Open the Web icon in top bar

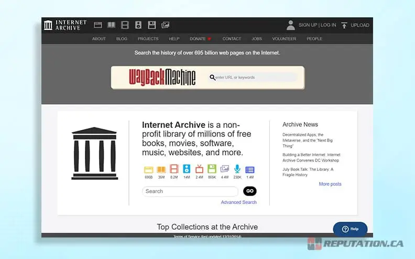point(98,25)
